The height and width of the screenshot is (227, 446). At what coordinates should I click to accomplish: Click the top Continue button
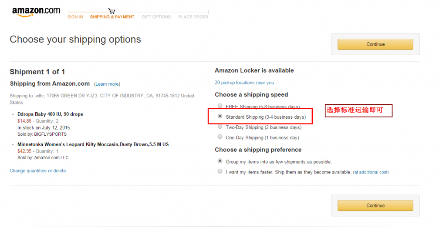pos(375,44)
